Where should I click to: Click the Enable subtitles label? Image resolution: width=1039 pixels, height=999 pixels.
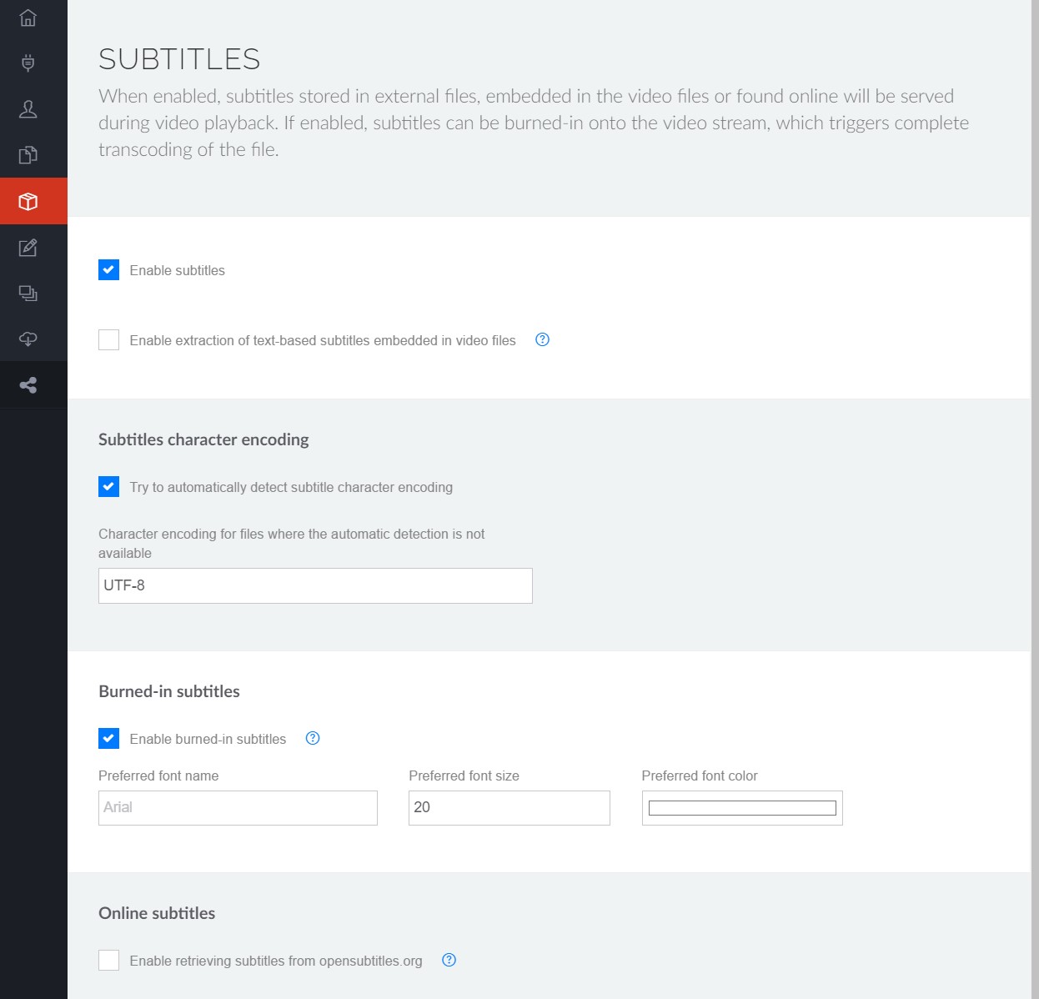177,270
